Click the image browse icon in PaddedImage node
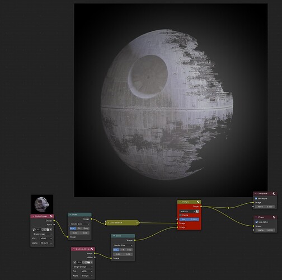 click(x=34, y=230)
